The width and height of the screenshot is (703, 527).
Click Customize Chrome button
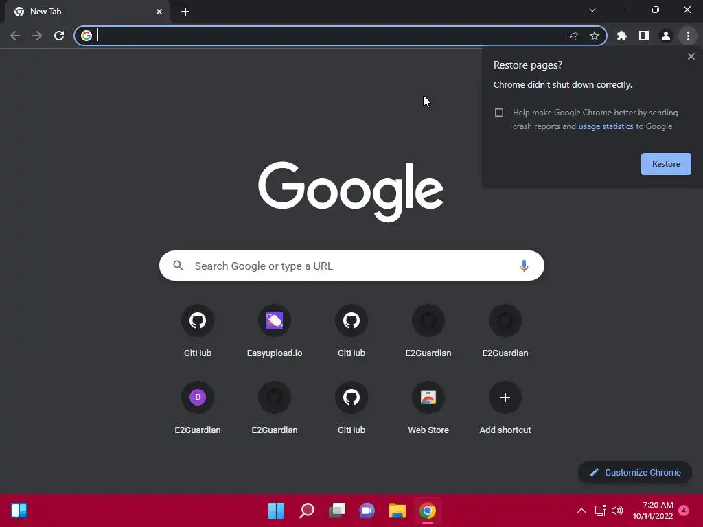(635, 472)
